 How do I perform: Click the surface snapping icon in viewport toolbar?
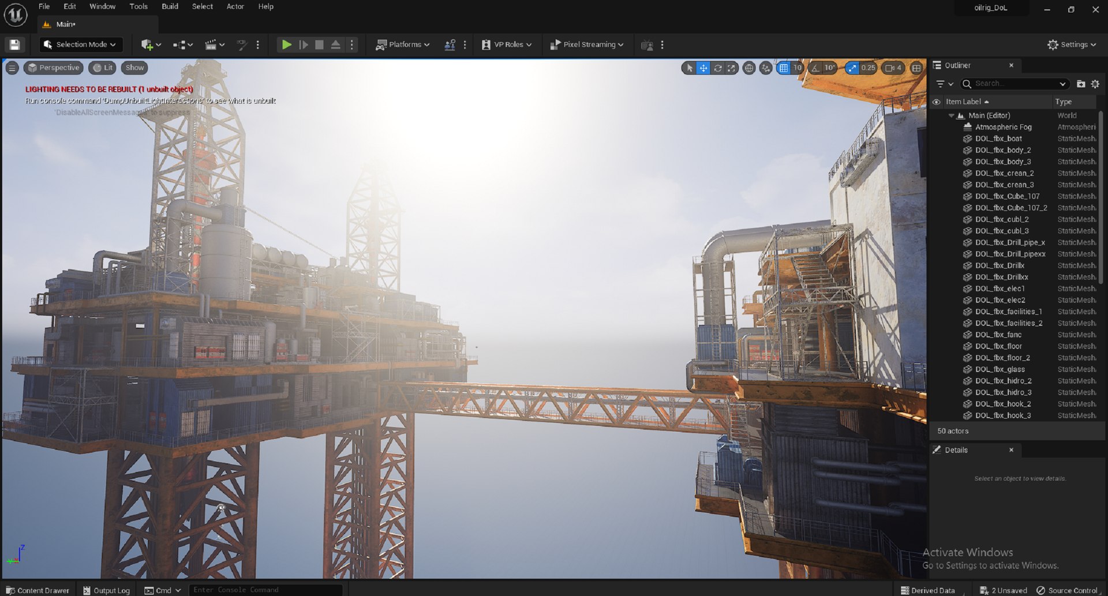click(766, 68)
